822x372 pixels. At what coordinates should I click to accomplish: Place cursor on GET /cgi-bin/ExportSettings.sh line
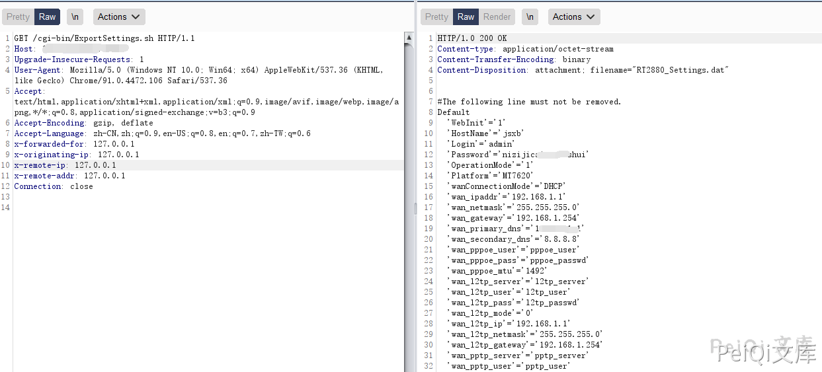coord(104,38)
